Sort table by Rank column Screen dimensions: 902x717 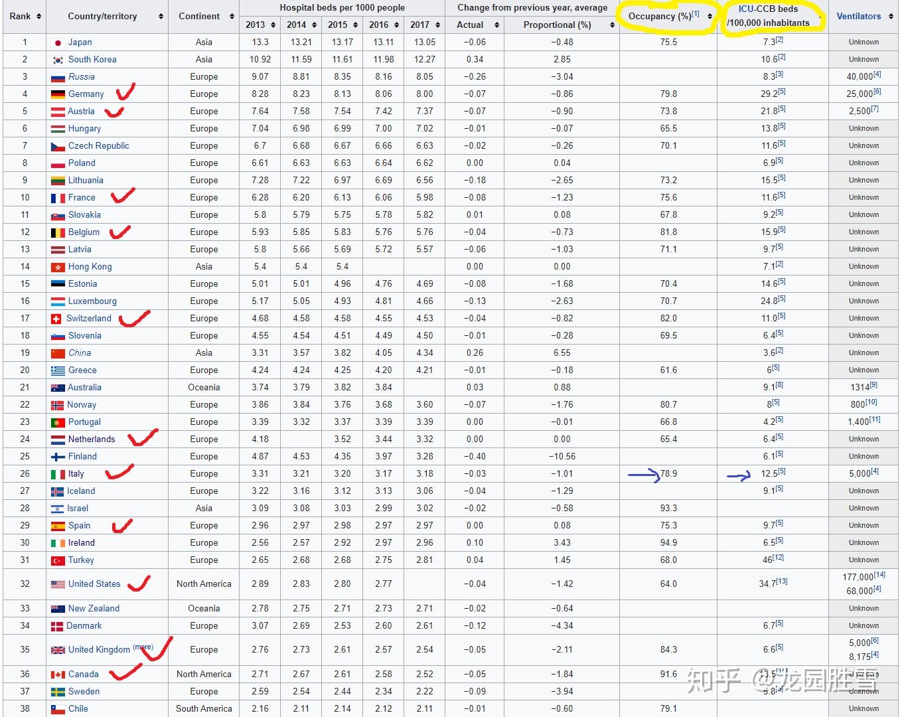pos(39,17)
